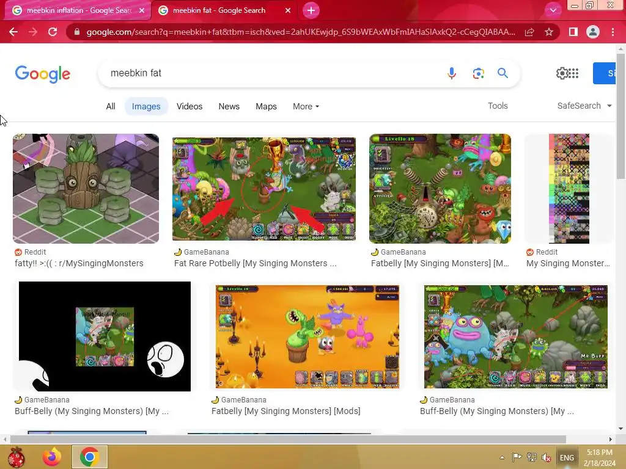Launch Firefox from the taskbar
This screenshot has height=469, width=626.
[53, 457]
